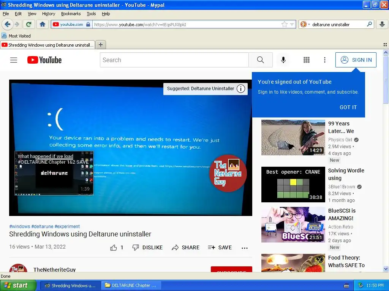Open the DELTARUNE Chapter 1&2 SAVE end-card video
Image resolution: width=389 pixels, height=291 pixels.
coord(54,173)
